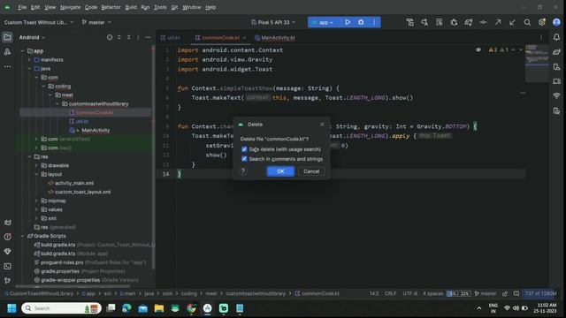The width and height of the screenshot is (566, 318).
Task: Open the master branch dropdown
Action: point(96,22)
